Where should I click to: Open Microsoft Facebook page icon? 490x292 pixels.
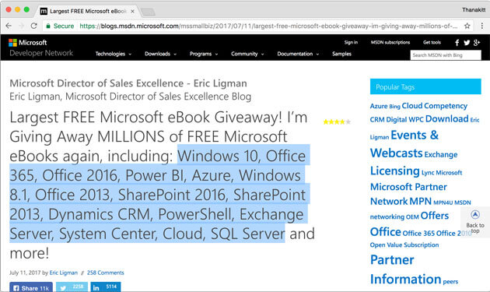(x=457, y=43)
